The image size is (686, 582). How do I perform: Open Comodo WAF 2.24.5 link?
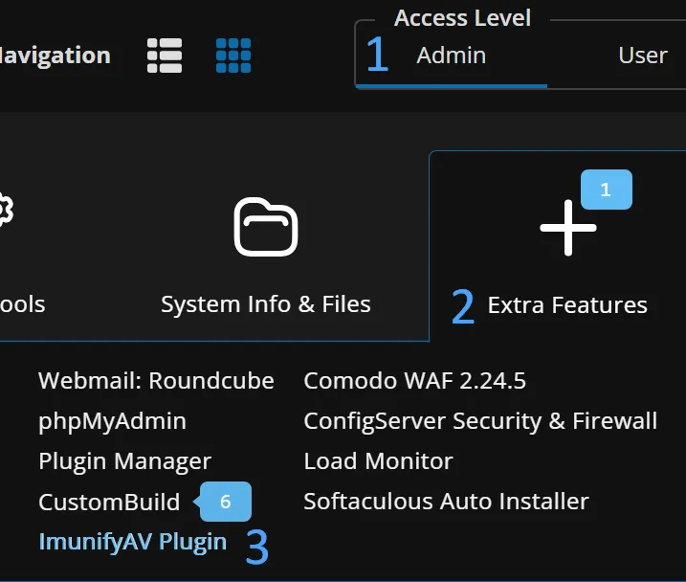pyautogui.click(x=414, y=381)
